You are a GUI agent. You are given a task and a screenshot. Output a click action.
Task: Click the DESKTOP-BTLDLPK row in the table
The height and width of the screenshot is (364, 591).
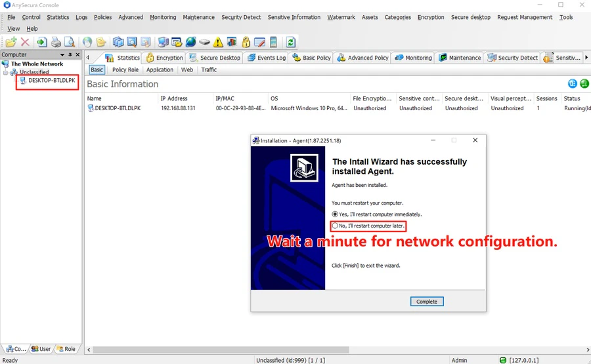tap(338, 108)
